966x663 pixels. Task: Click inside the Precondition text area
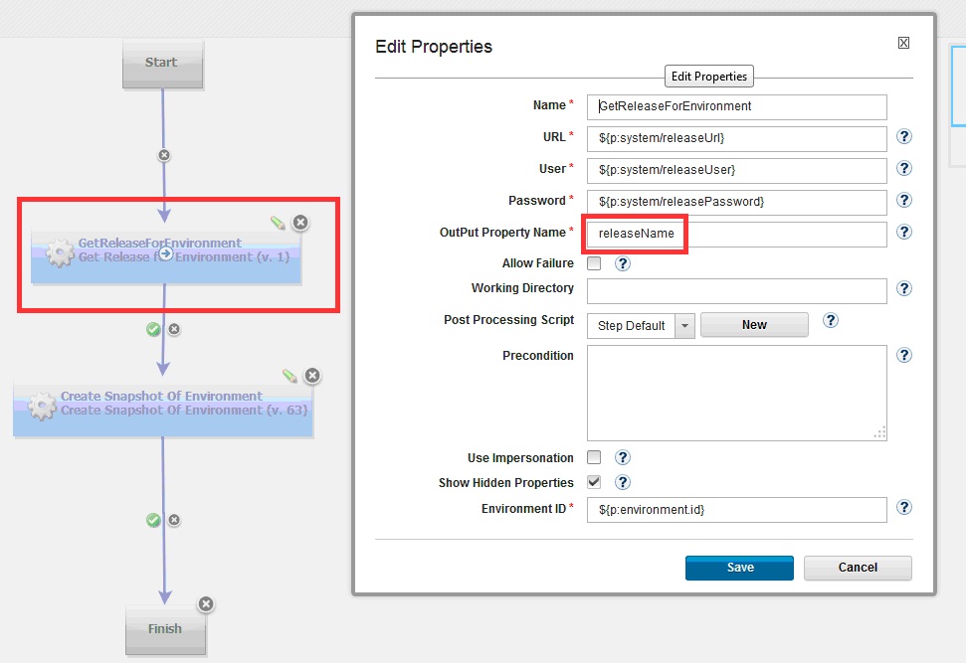click(x=736, y=393)
